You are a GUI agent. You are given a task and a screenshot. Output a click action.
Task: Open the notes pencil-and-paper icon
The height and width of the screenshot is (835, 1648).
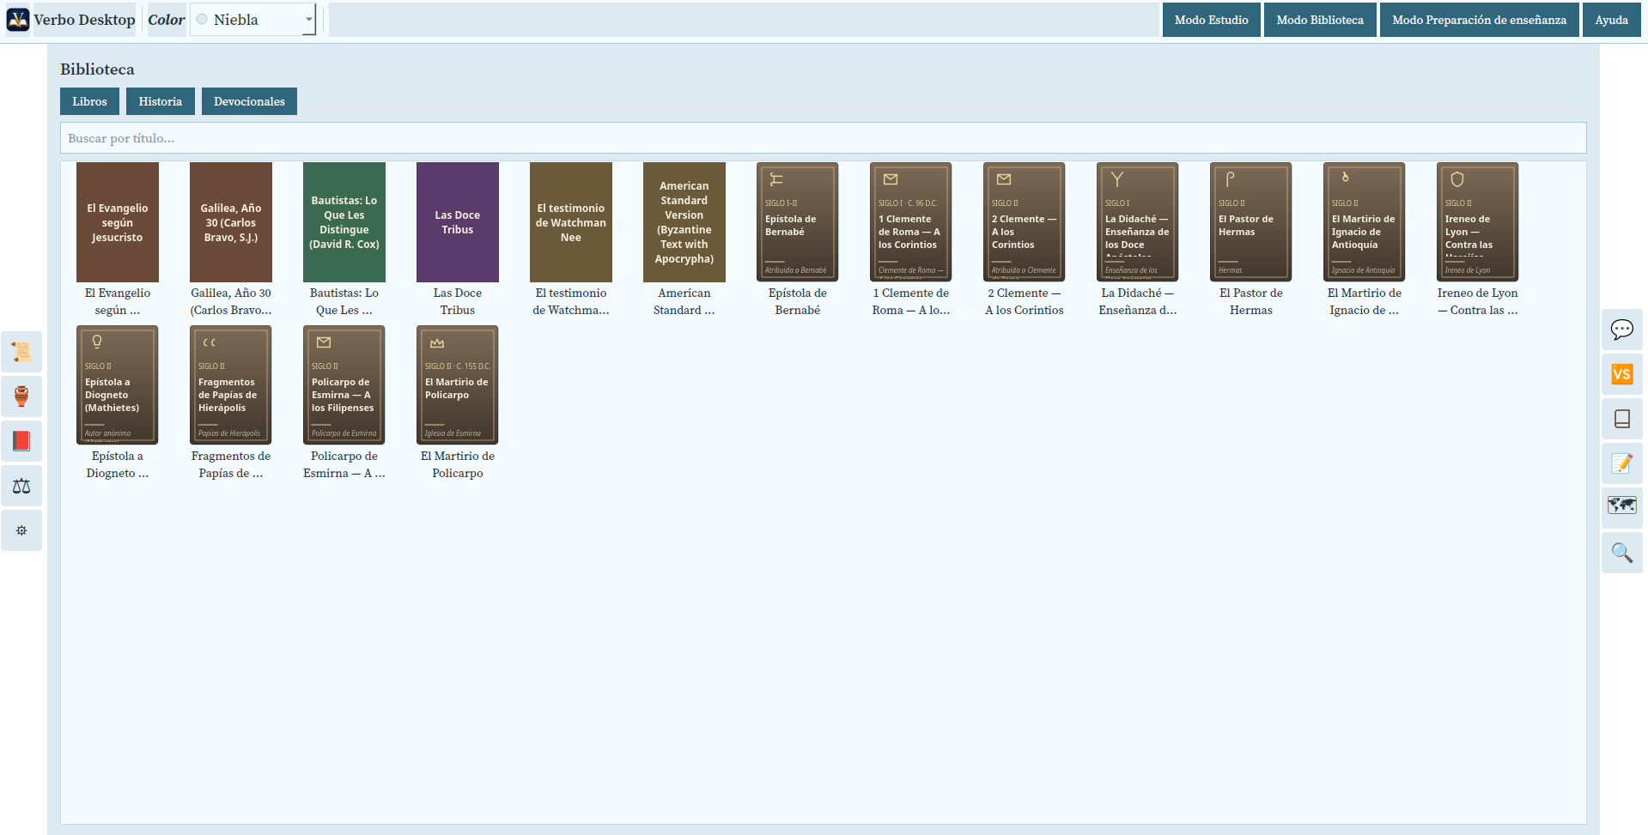pos(1621,463)
